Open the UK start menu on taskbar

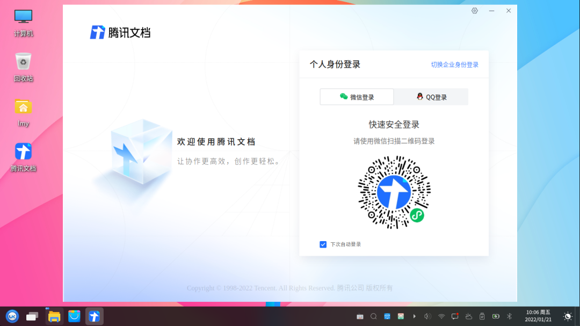(x=12, y=316)
